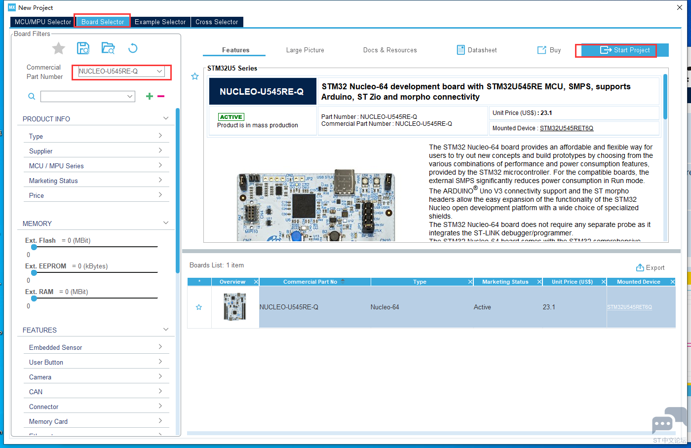Image resolution: width=691 pixels, height=448 pixels.
Task: Close the New Project window
Action: 680,7
